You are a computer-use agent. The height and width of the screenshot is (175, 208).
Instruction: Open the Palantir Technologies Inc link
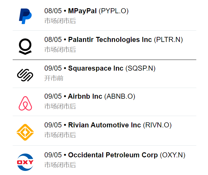(110, 40)
